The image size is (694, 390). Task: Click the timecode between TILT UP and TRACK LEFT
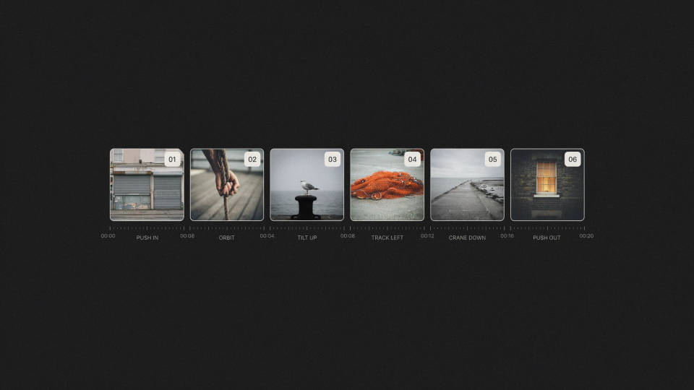coord(348,235)
